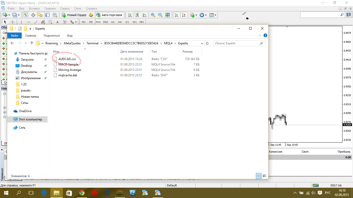The image size is (353, 198).
Task: Select the Text Label tool
Action: (x=65, y=22)
